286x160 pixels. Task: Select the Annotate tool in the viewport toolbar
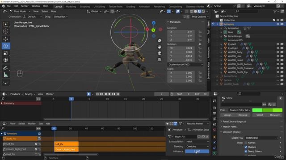coord(6,68)
